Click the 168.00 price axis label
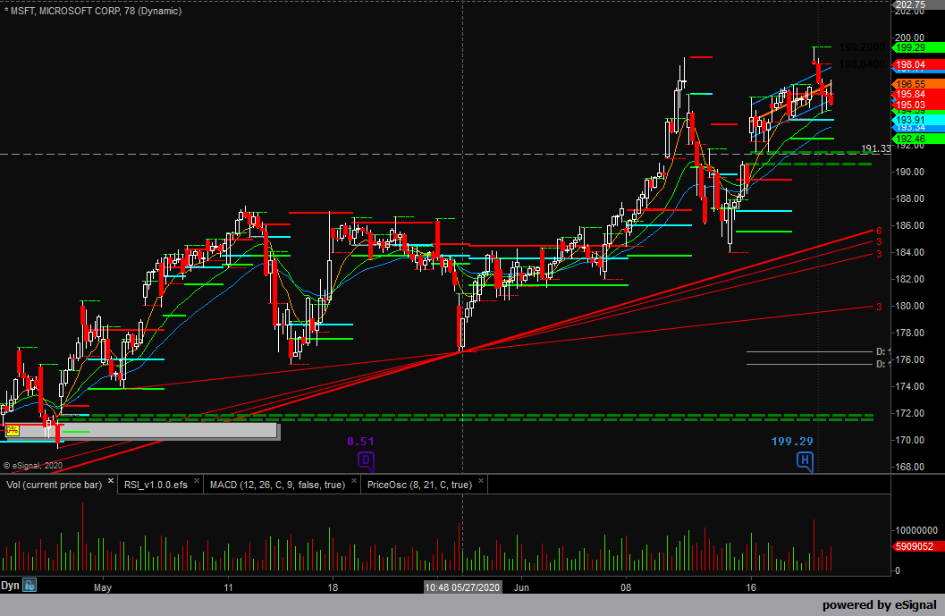The width and height of the screenshot is (945, 616). 909,467
